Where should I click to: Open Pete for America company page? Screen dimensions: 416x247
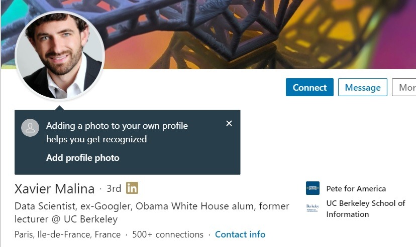click(x=356, y=188)
